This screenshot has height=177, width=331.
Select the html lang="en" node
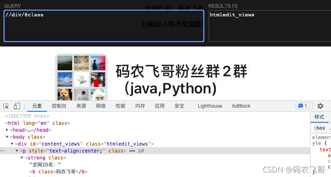[x=38, y=123]
